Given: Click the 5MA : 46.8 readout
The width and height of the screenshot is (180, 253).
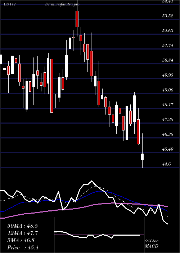Looking at the screenshot, I should pyautogui.click(x=21, y=240).
